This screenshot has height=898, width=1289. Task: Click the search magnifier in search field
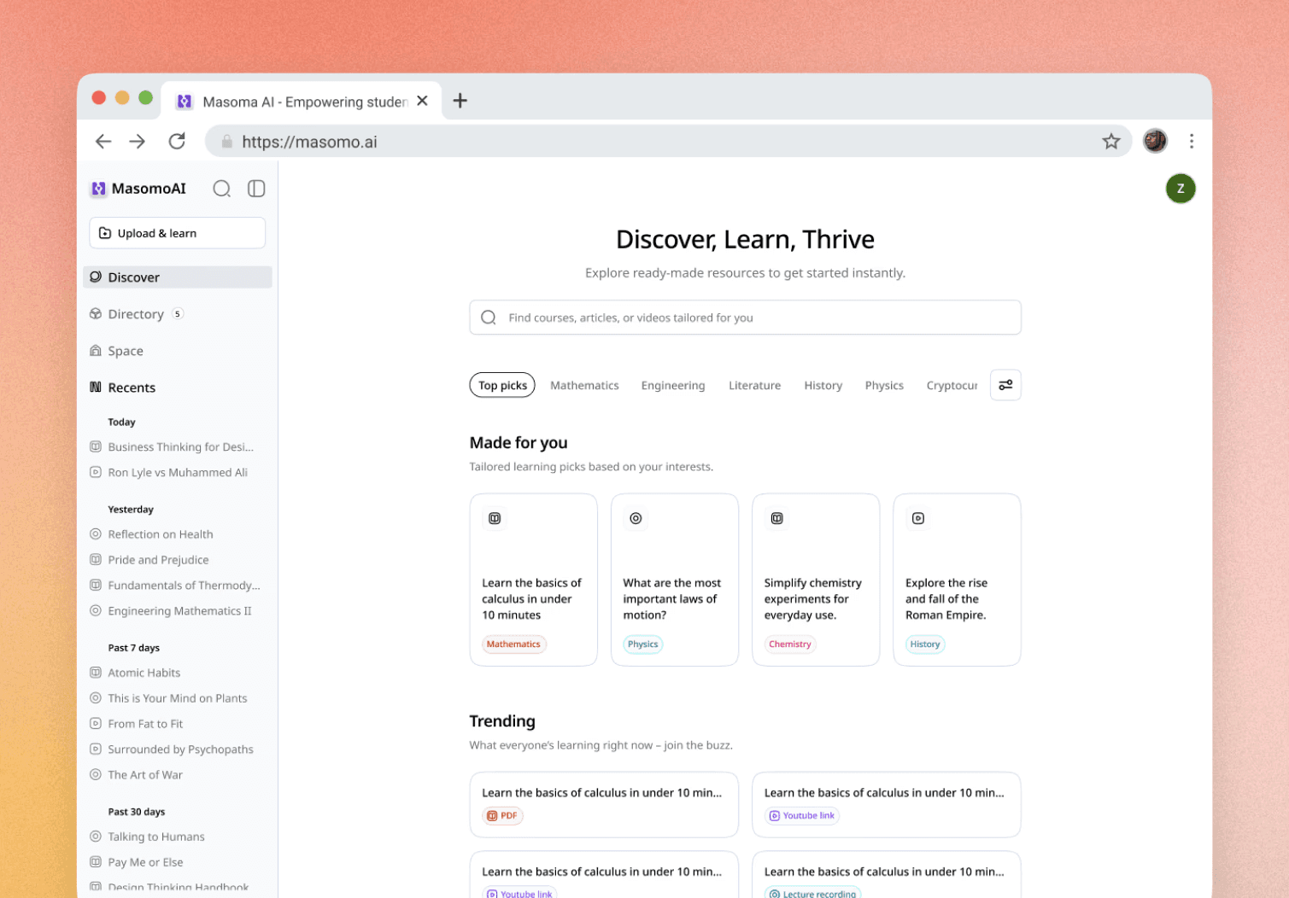(489, 318)
